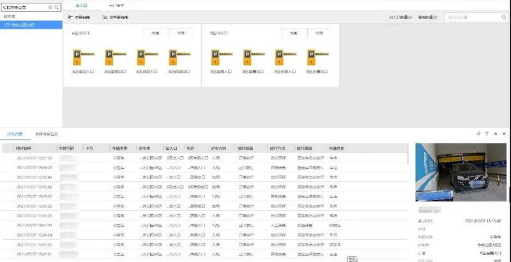This screenshot has width=511, height=262.
Task: Open the captured vehicle photo thumbnail
Action: 461,173
